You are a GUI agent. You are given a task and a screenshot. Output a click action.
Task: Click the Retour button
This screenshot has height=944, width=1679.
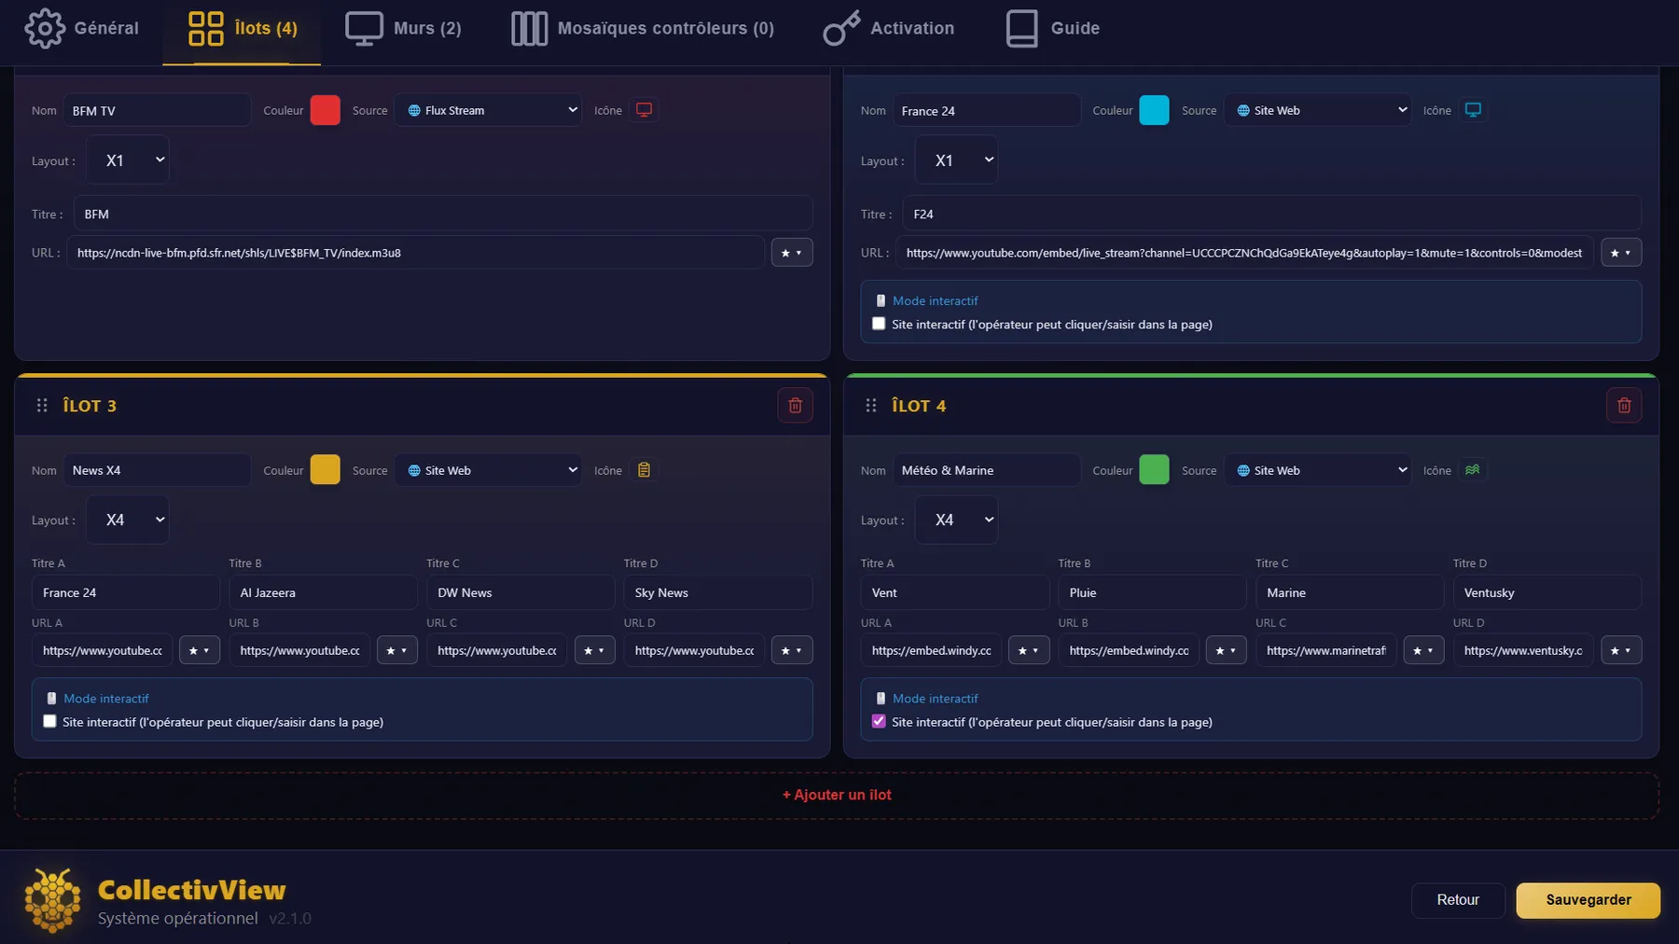tap(1458, 900)
